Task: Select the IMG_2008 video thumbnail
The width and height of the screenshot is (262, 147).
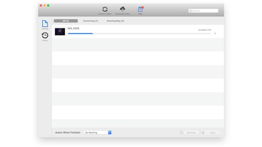Action: coord(60,32)
